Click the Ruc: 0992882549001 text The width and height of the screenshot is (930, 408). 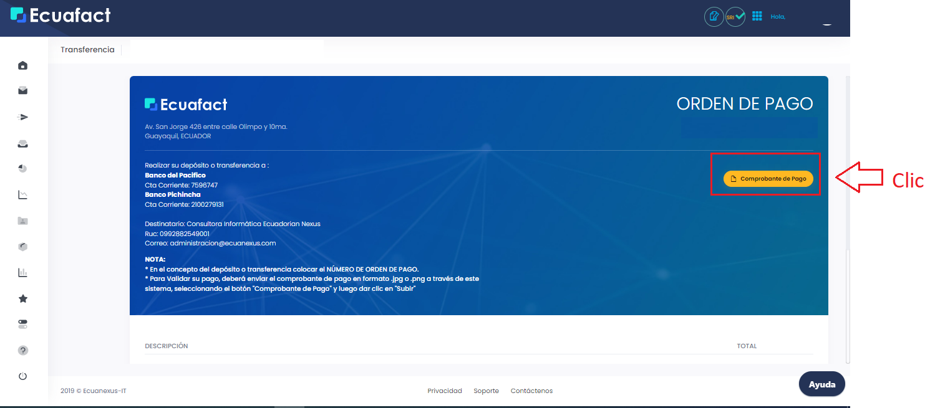tap(177, 234)
